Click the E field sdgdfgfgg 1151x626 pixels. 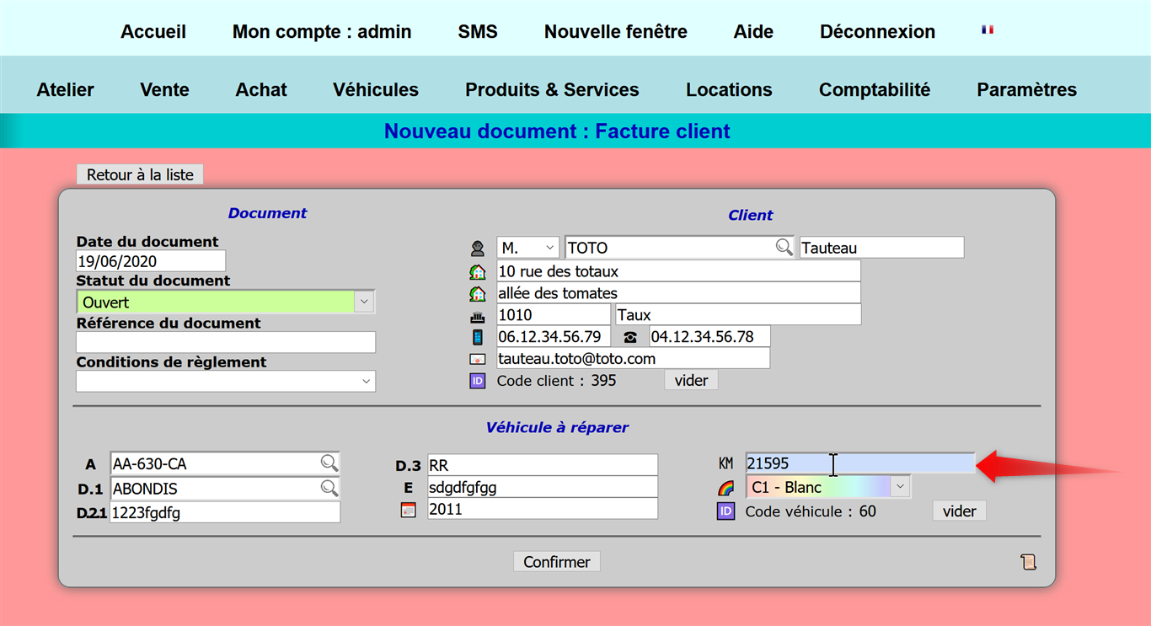coord(543,487)
